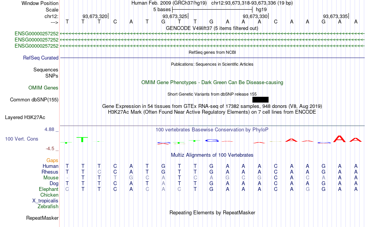Click the orange Gaps label
The height and width of the screenshot is (227, 365).
pyautogui.click(x=52, y=161)
